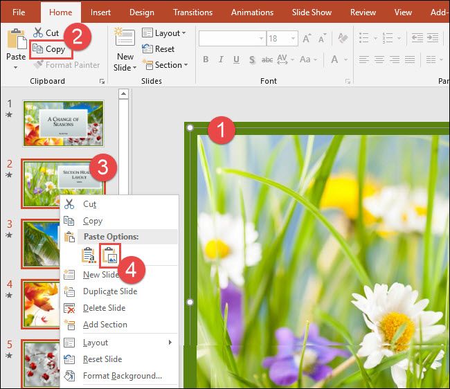Switch to the Slide Show tab
Viewport: 450px width, 389px height.
coord(312,12)
